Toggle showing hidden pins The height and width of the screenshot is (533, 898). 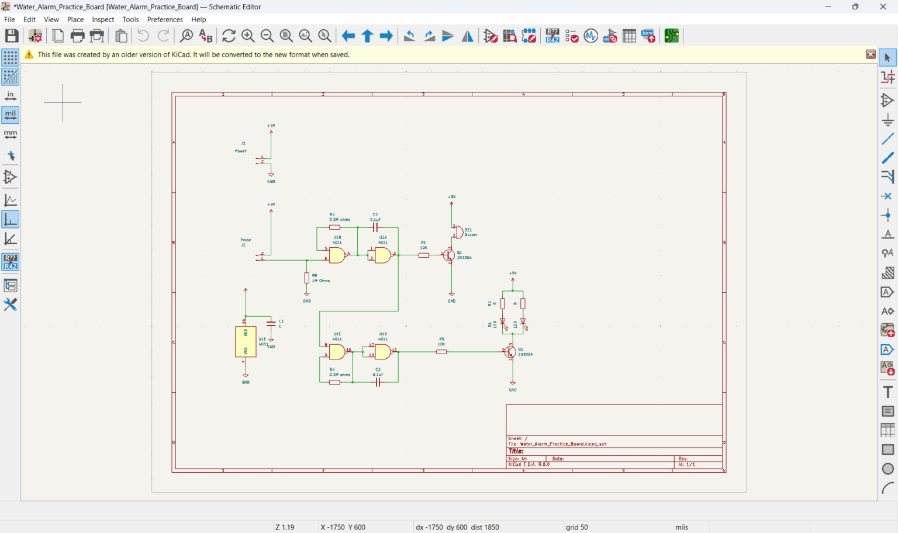11,176
